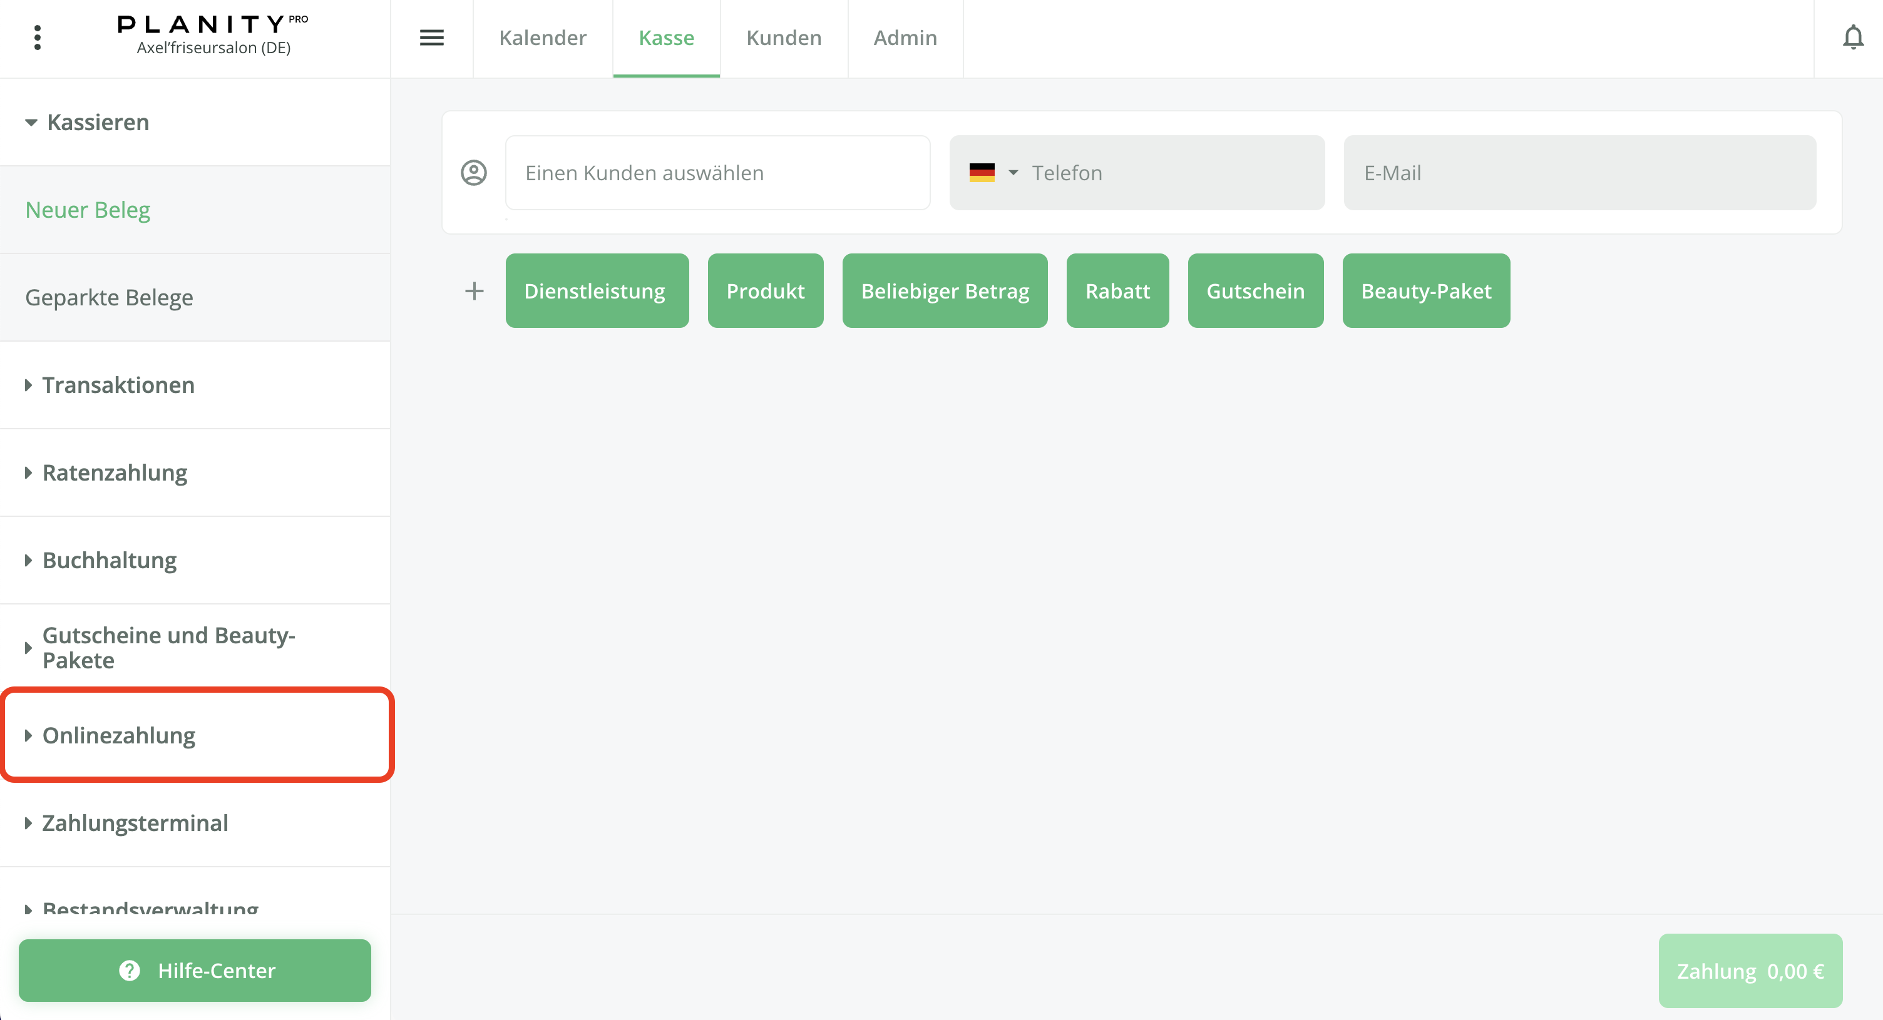
Task: Open the three-dot options menu
Action: pos(38,38)
